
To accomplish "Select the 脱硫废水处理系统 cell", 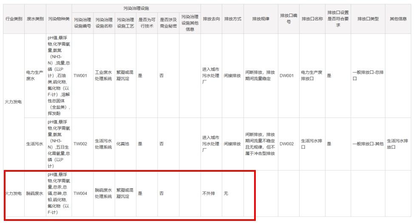I will point(104,193).
